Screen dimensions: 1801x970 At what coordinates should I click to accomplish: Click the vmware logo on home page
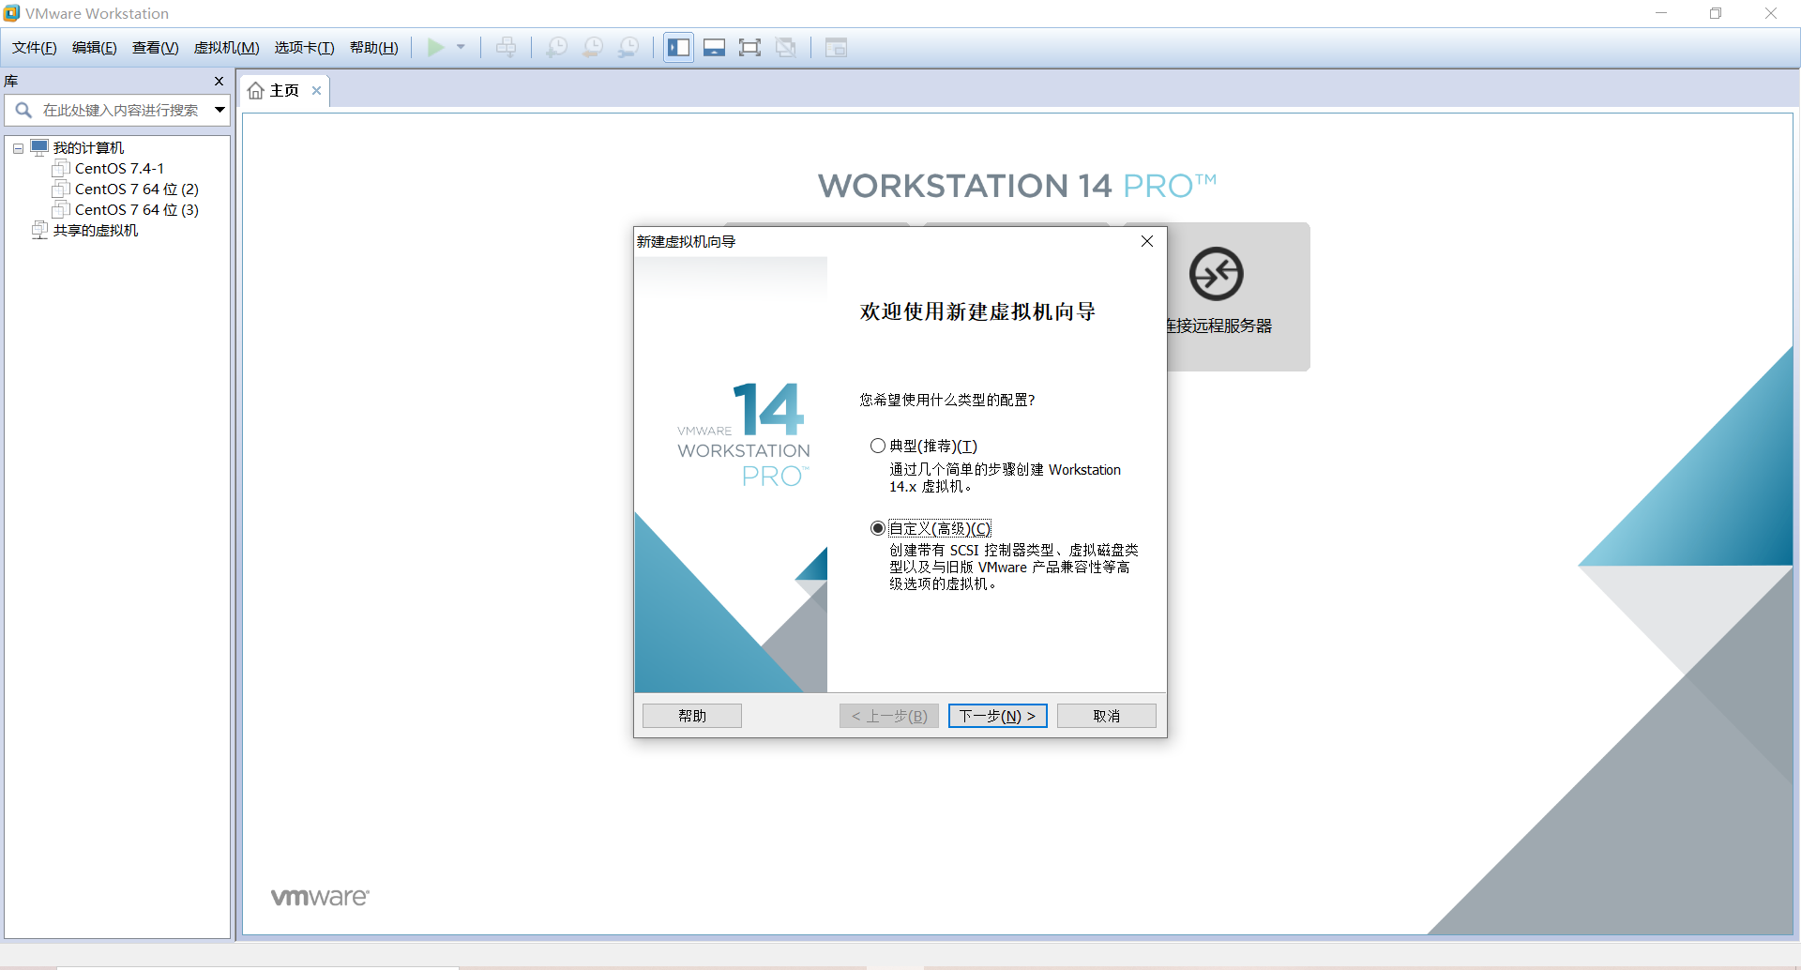(x=320, y=897)
